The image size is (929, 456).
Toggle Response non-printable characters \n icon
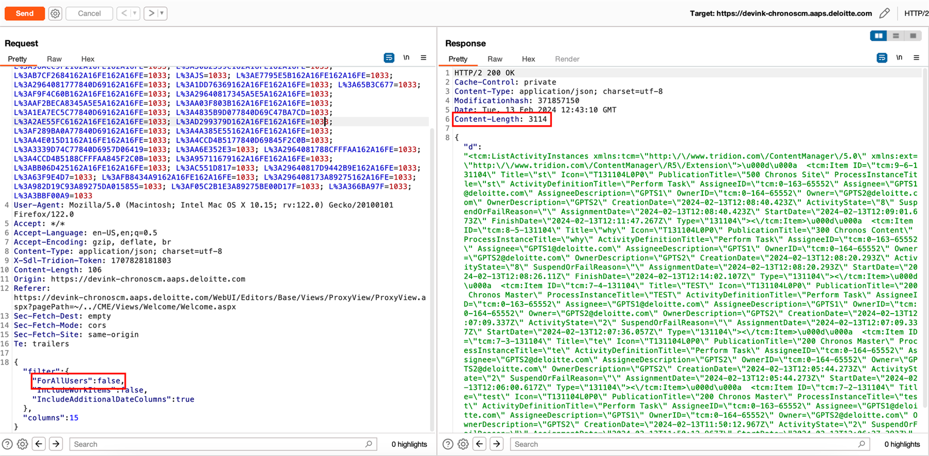tap(900, 58)
